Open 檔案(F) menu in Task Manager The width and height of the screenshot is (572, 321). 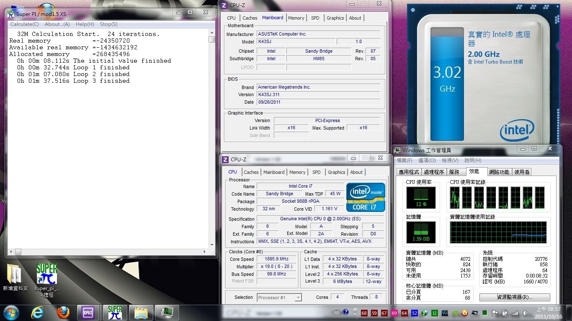[405, 160]
